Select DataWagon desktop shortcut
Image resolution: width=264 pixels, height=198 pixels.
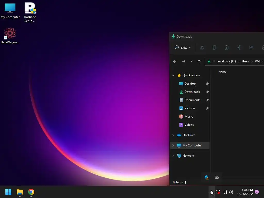(10, 36)
